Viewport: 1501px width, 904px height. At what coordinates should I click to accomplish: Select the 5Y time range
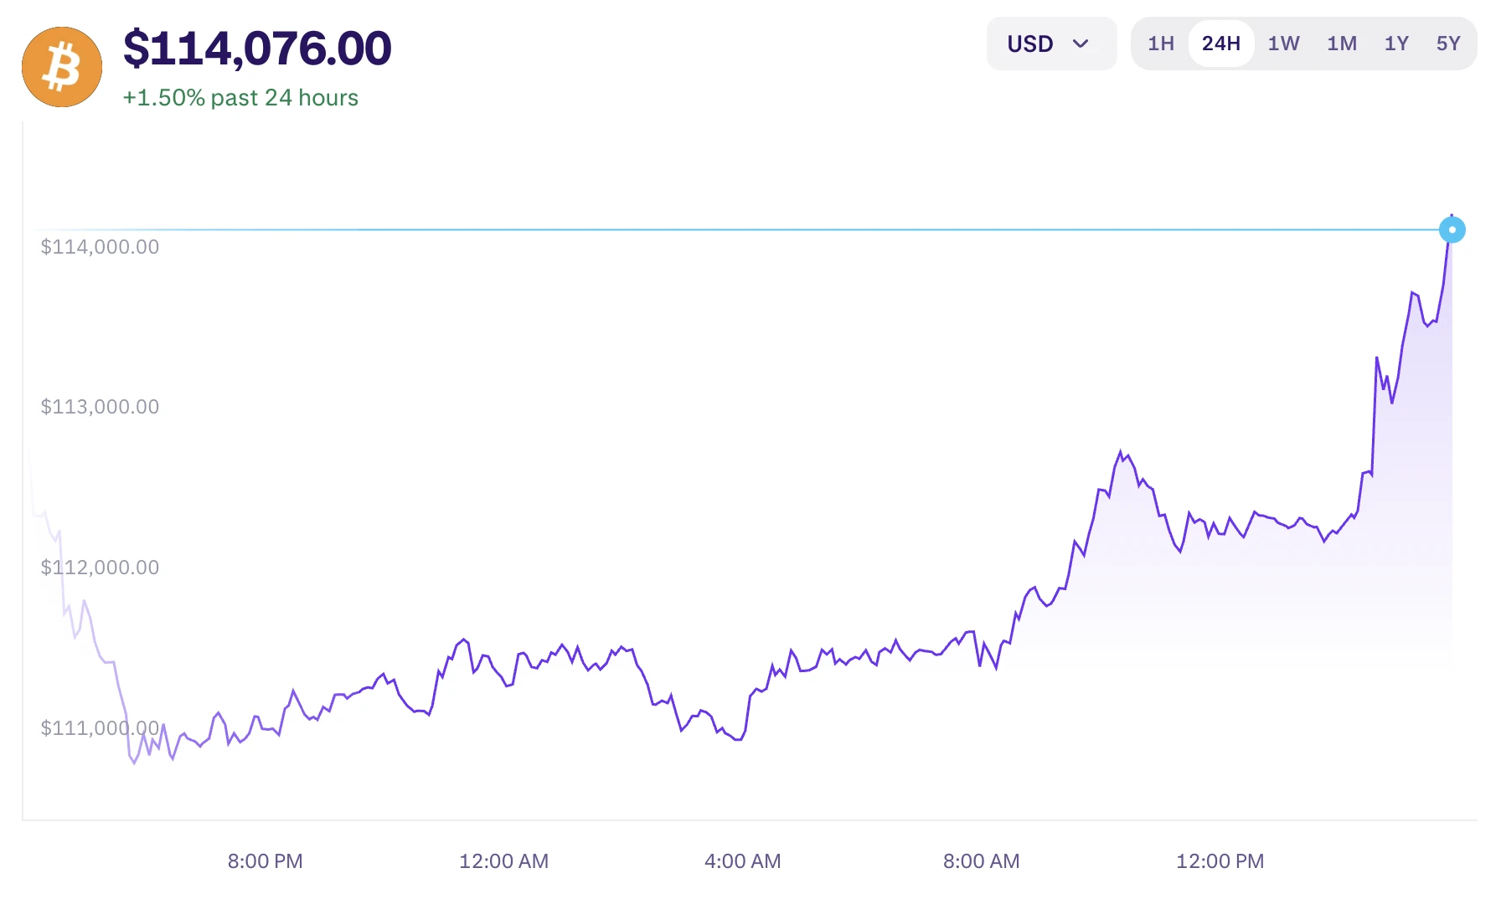pyautogui.click(x=1448, y=44)
